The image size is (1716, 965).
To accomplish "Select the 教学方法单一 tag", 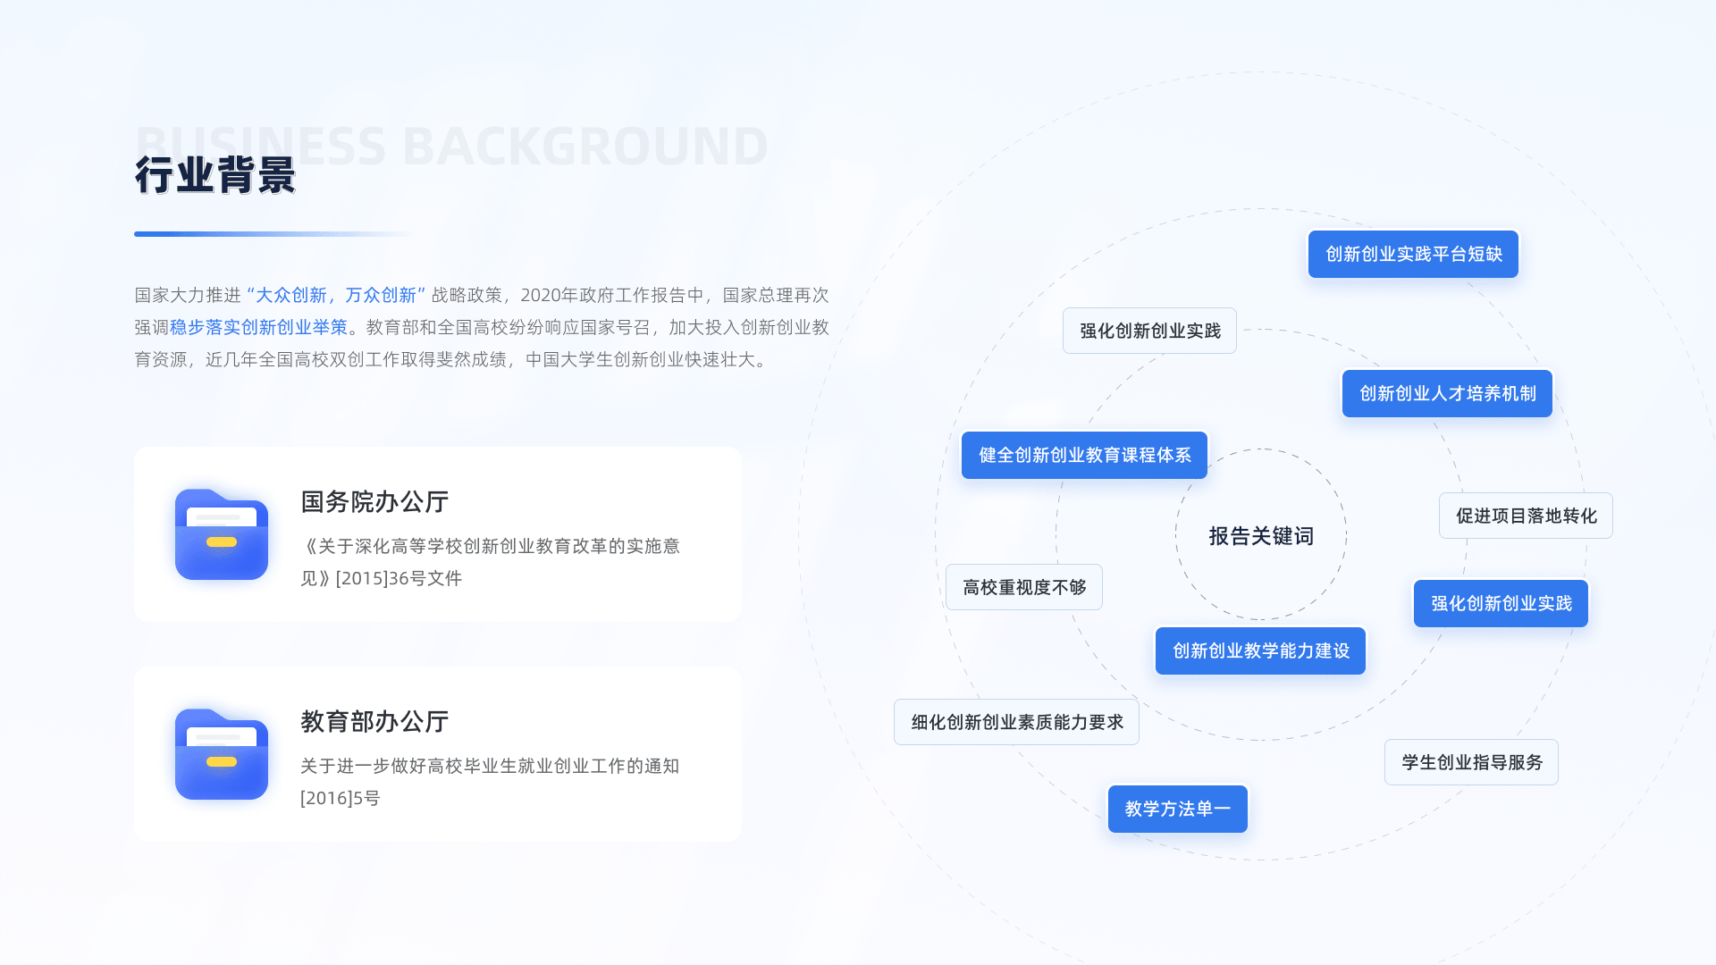I will [x=1177, y=810].
